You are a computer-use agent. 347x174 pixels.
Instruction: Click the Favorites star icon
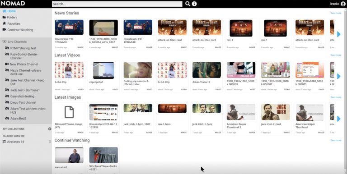pyautogui.click(x=4, y=23)
